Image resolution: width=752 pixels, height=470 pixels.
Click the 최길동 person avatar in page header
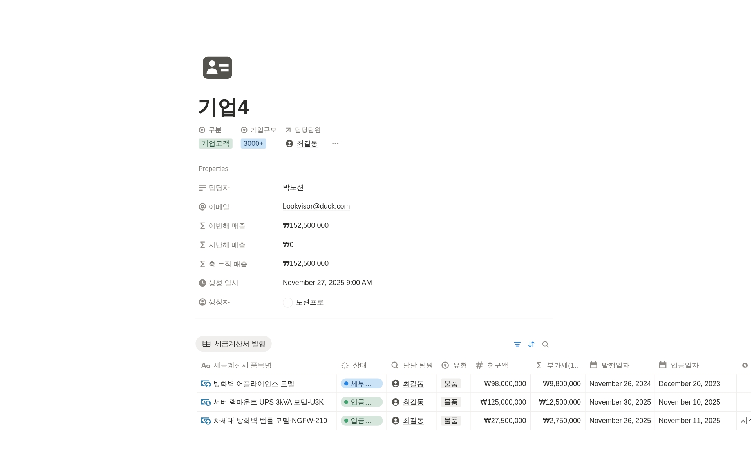pos(289,143)
